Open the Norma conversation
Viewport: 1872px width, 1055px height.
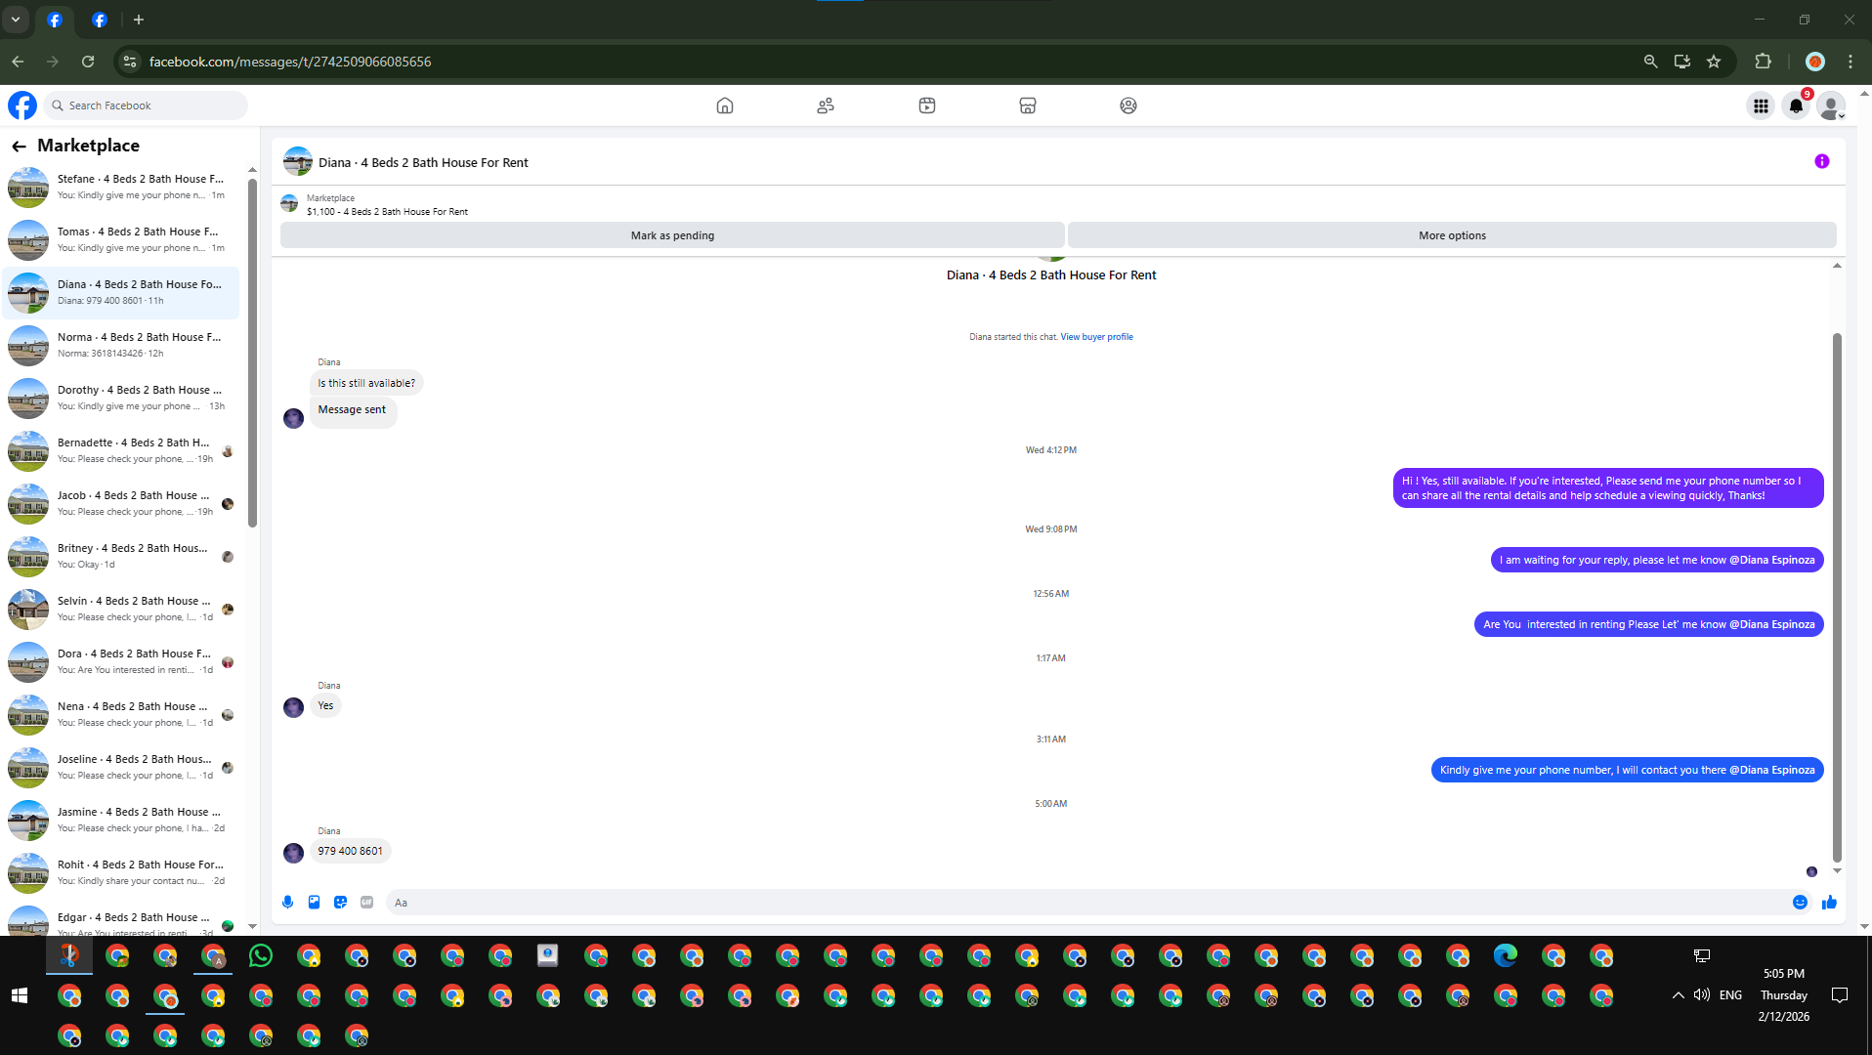click(x=120, y=346)
